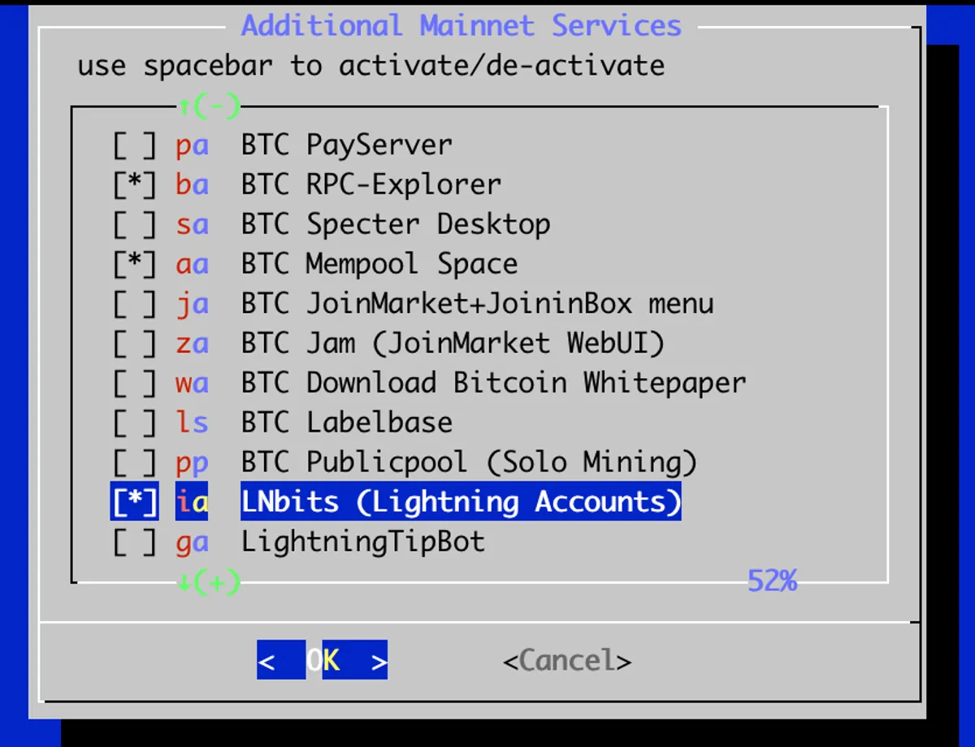Deactivate the highlighted LNbits service
Screen dimensions: 975x747
tap(134, 502)
